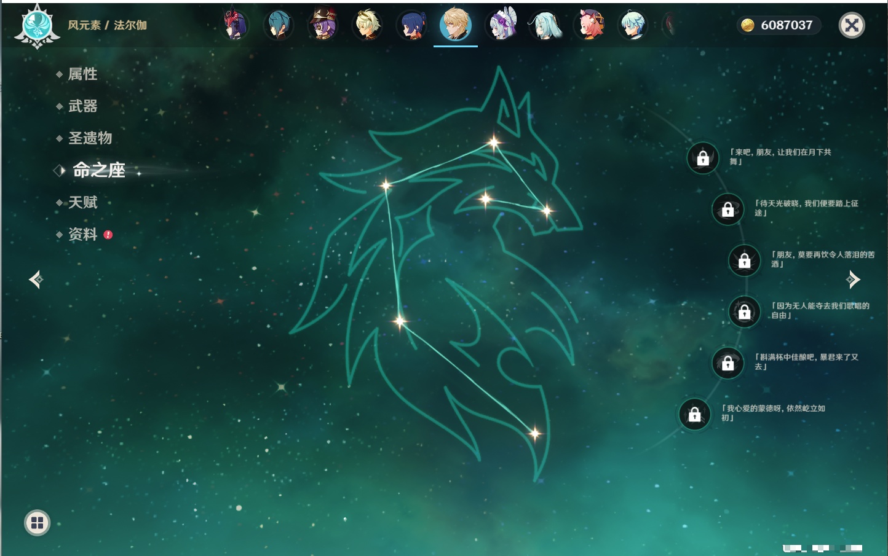Viewport: 888px width, 556px height.
Task: Select the dark blue-haired character with bun
Action: pyautogui.click(x=411, y=25)
